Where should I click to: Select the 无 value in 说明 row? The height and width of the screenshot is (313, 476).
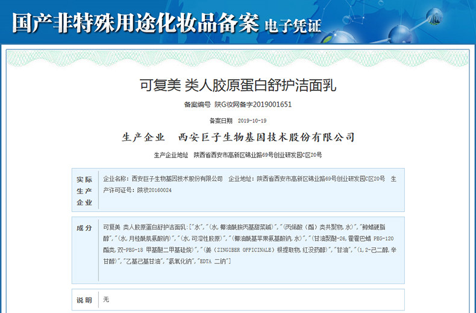(106, 300)
